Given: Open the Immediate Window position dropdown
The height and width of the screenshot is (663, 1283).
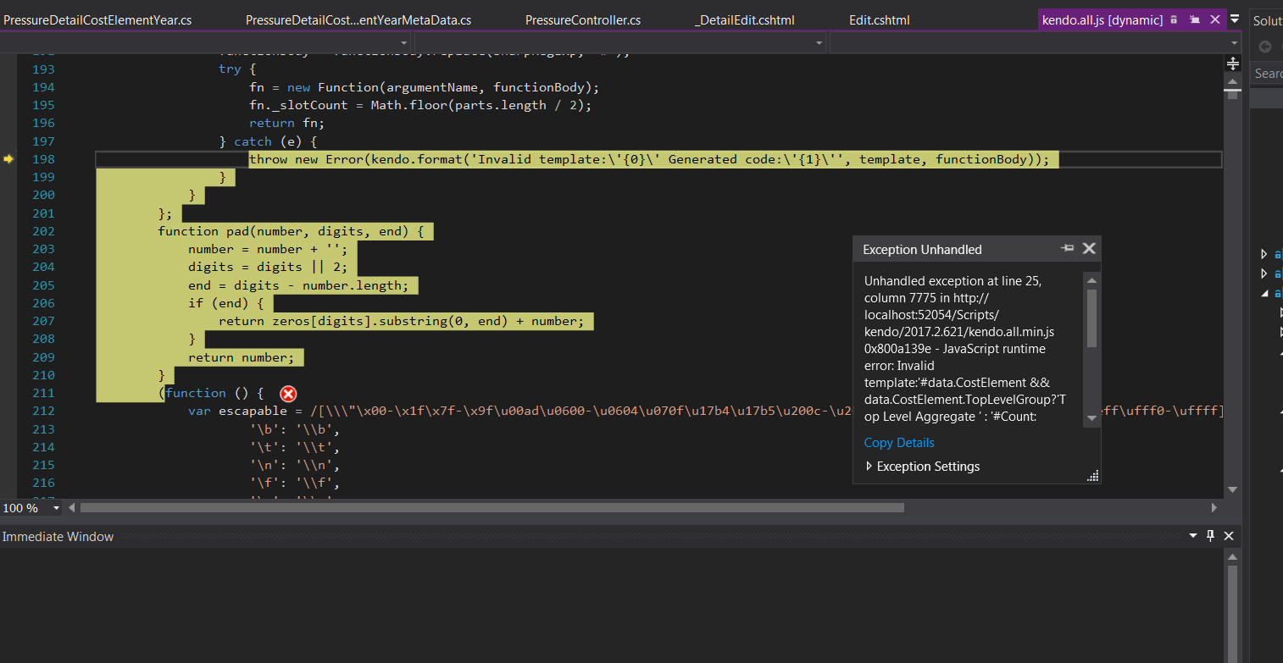Looking at the screenshot, I should click(1193, 535).
